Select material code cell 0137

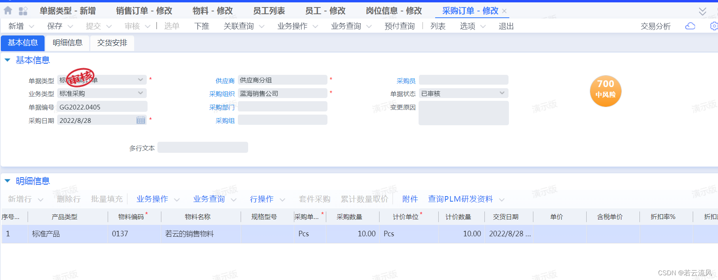tap(135, 234)
